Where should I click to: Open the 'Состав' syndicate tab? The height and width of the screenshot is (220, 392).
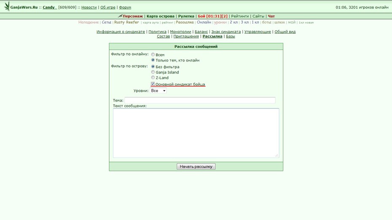tap(164, 36)
